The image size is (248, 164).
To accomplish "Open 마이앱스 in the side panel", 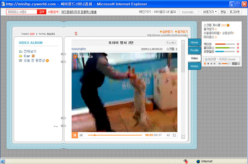I will coord(210,37).
